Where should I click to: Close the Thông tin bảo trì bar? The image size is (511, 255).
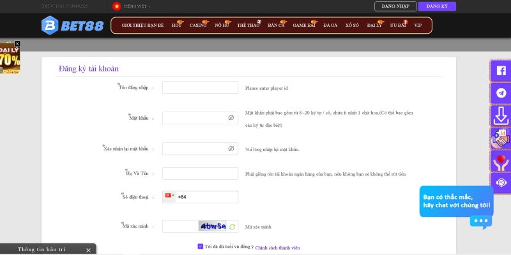point(88,250)
